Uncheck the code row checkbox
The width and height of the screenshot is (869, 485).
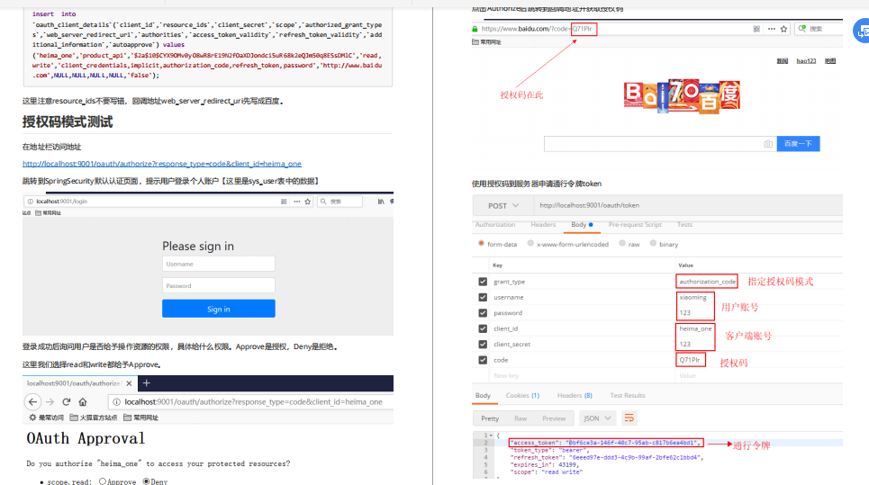(x=483, y=360)
